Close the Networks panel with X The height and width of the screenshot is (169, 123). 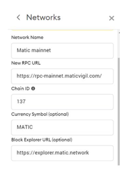click(x=112, y=18)
